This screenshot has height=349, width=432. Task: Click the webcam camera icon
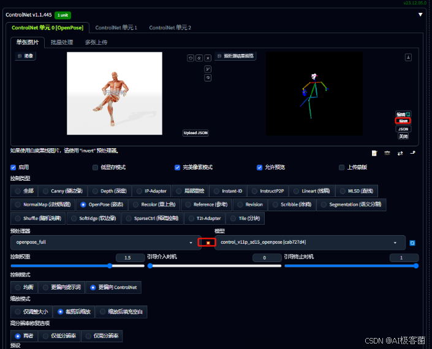[x=387, y=153]
